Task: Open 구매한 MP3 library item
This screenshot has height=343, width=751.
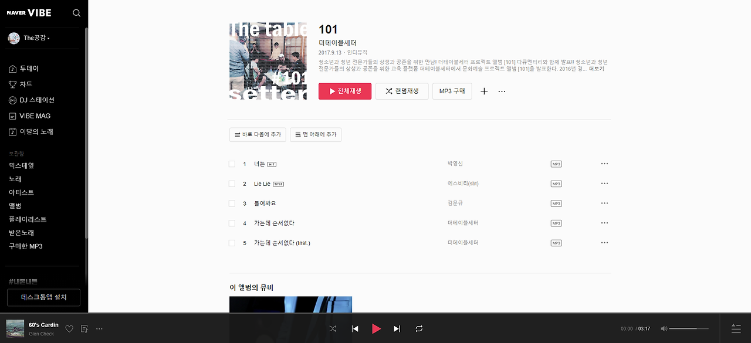Action: pos(25,246)
